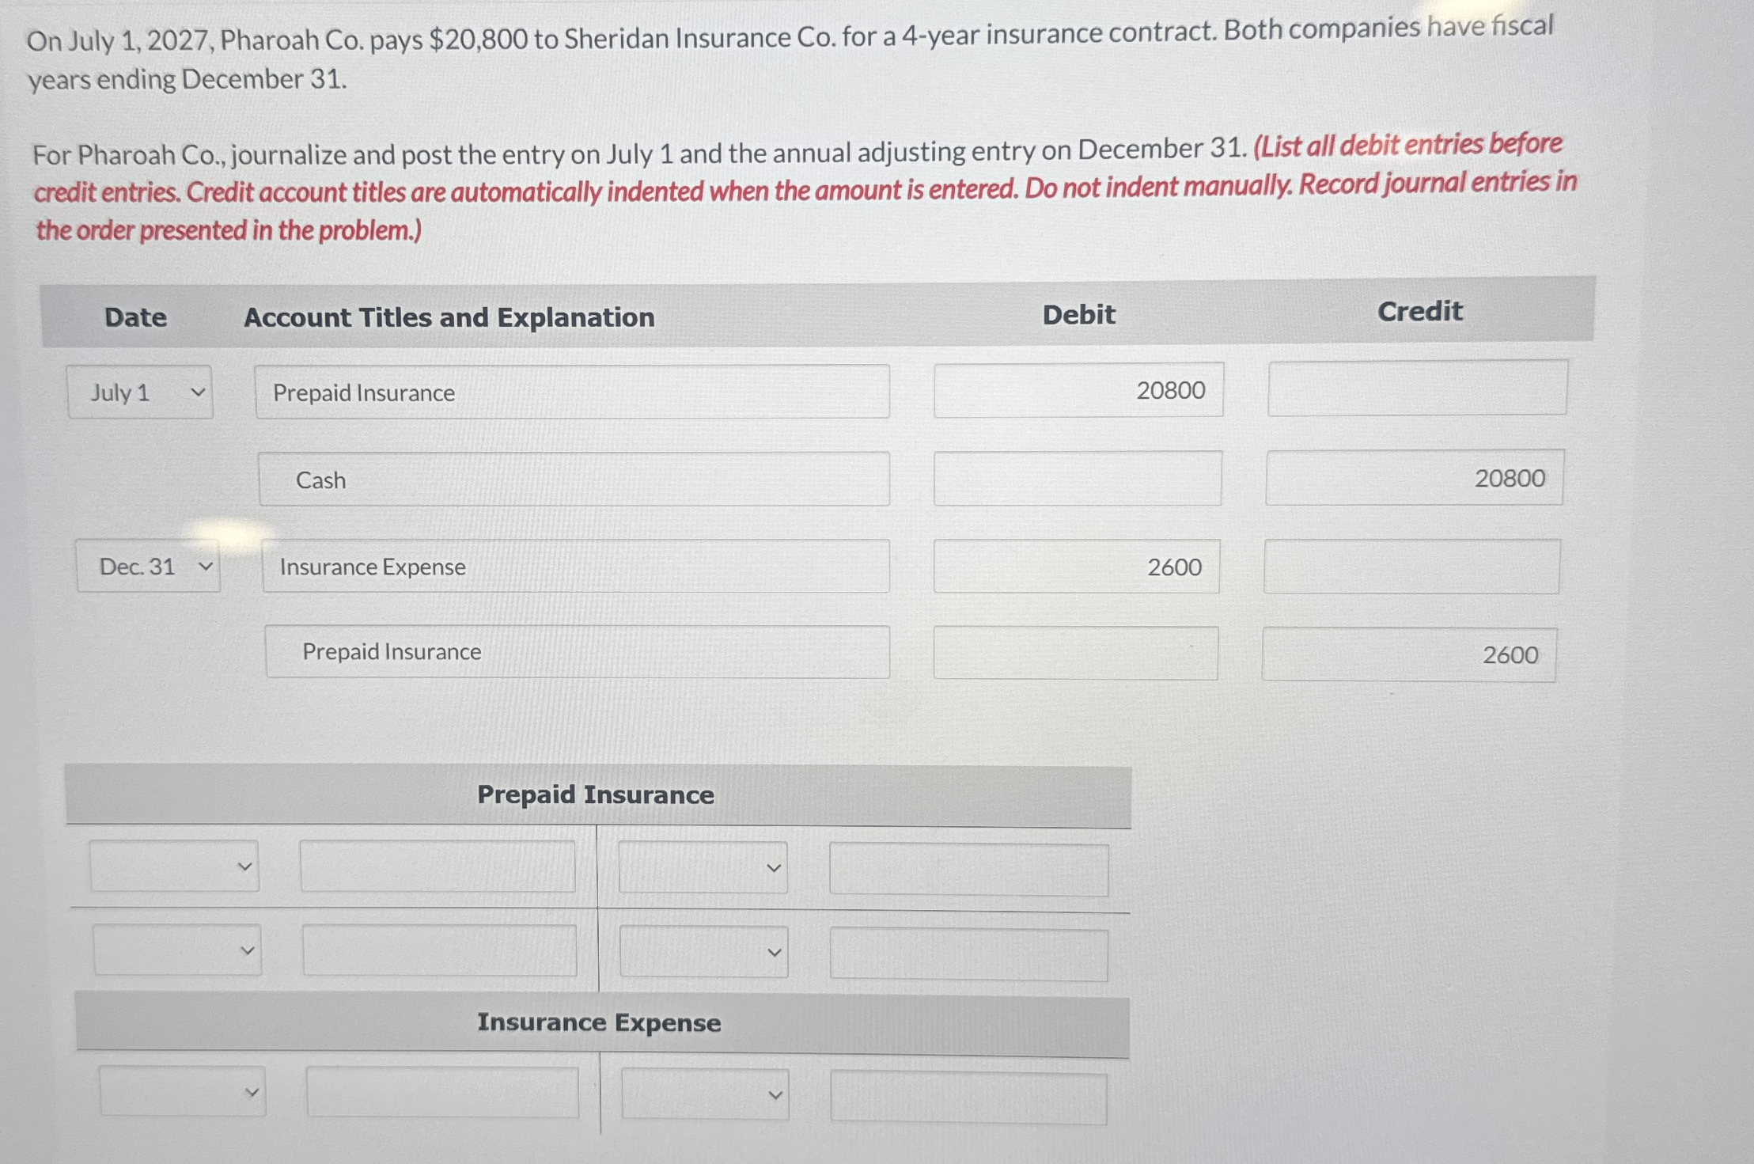Select the Prepaid Insurance account title field

pos(574,392)
